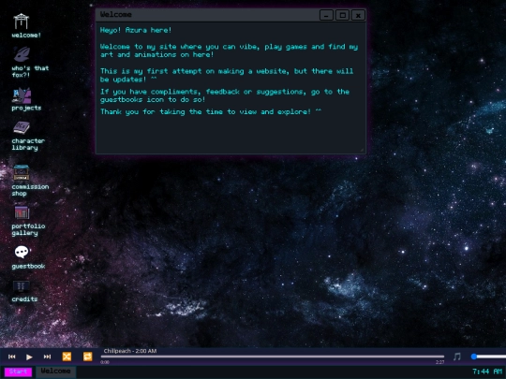Viewport: 506px width, 379px height.
Task: Open the portfolio gallery icon
Action: 22,212
